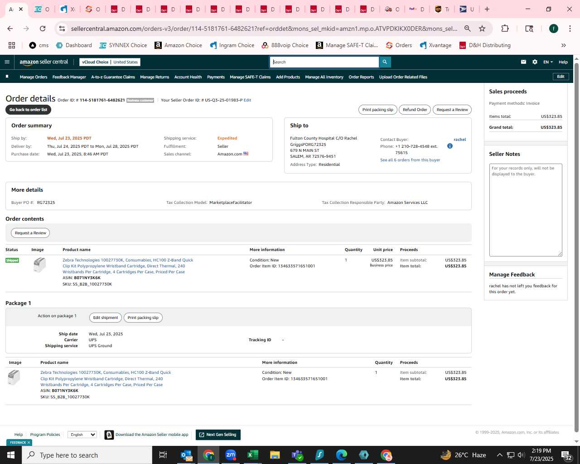Go back with browser back arrow
The image size is (580, 464).
10,29
